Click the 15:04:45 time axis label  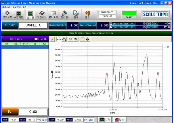(113, 110)
